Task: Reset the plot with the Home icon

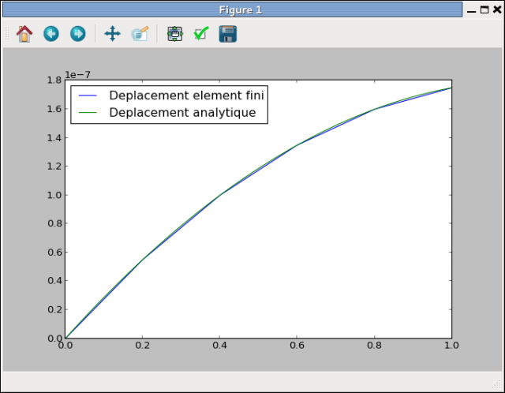Action: (x=24, y=34)
